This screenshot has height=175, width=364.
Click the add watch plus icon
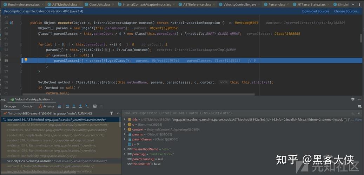[x=353, y=113]
